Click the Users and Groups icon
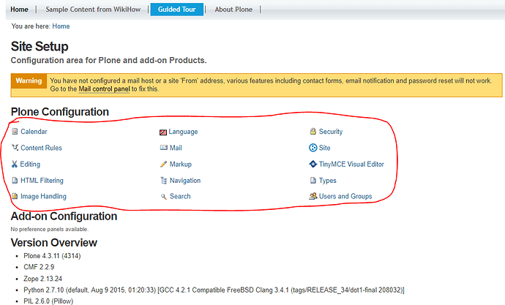505x305 pixels. point(313,196)
